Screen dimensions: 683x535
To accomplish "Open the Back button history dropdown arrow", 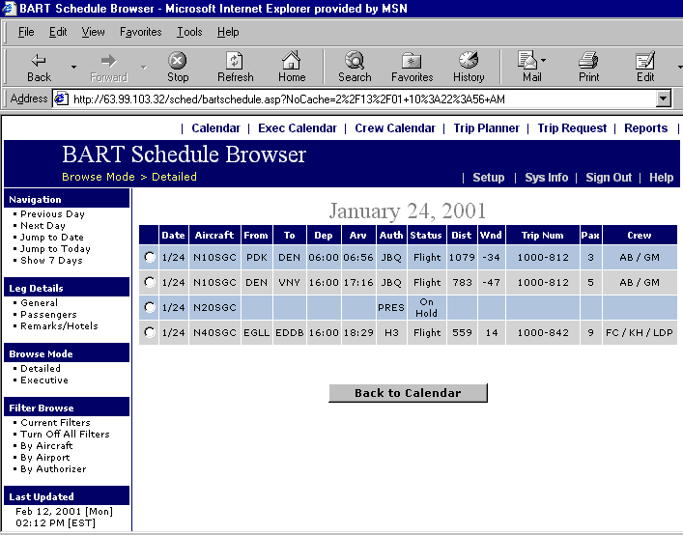I will [73, 67].
